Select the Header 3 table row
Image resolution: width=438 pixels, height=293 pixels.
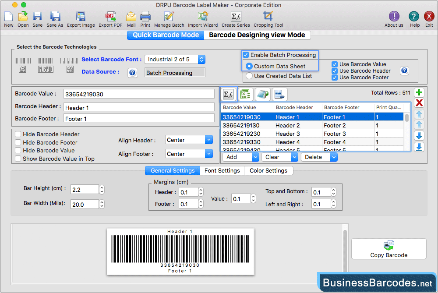(x=312, y=134)
